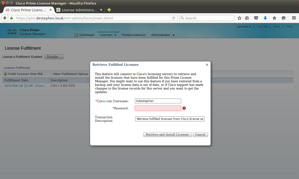The image size is (299, 179).
Task: Reload the page with the refresh icon
Action: click(x=173, y=18)
